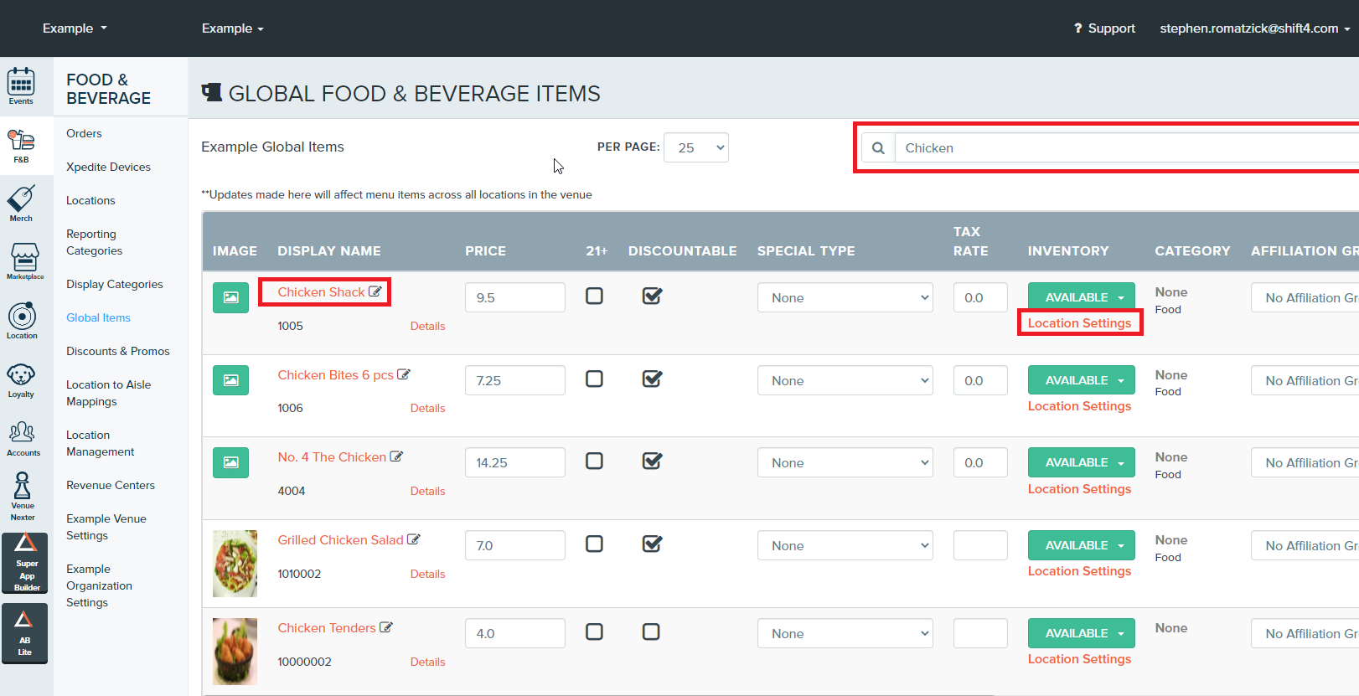The width and height of the screenshot is (1359, 696).
Task: Toggle 21+ for Chicken Shack
Action: (x=594, y=296)
